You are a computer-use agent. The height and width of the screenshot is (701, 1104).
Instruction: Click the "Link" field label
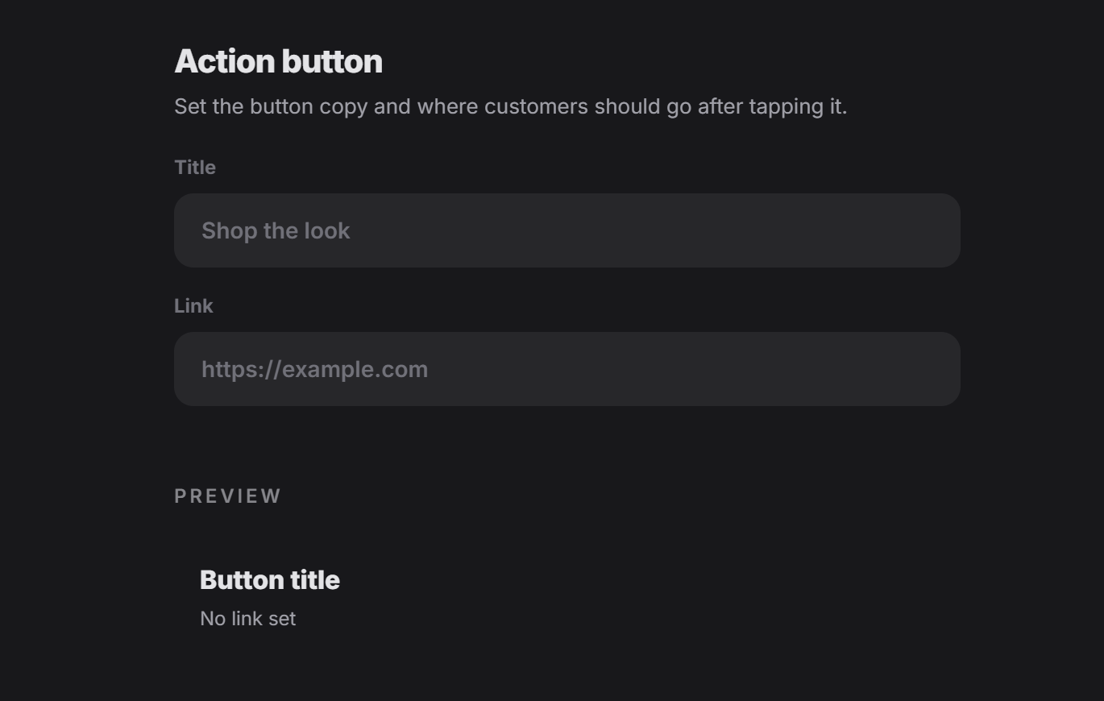(193, 306)
